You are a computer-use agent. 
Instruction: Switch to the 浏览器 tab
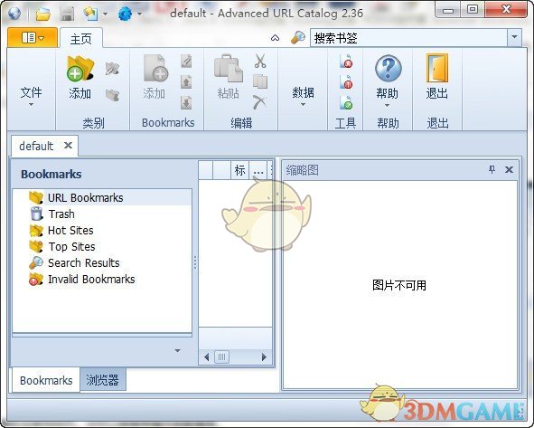point(102,380)
